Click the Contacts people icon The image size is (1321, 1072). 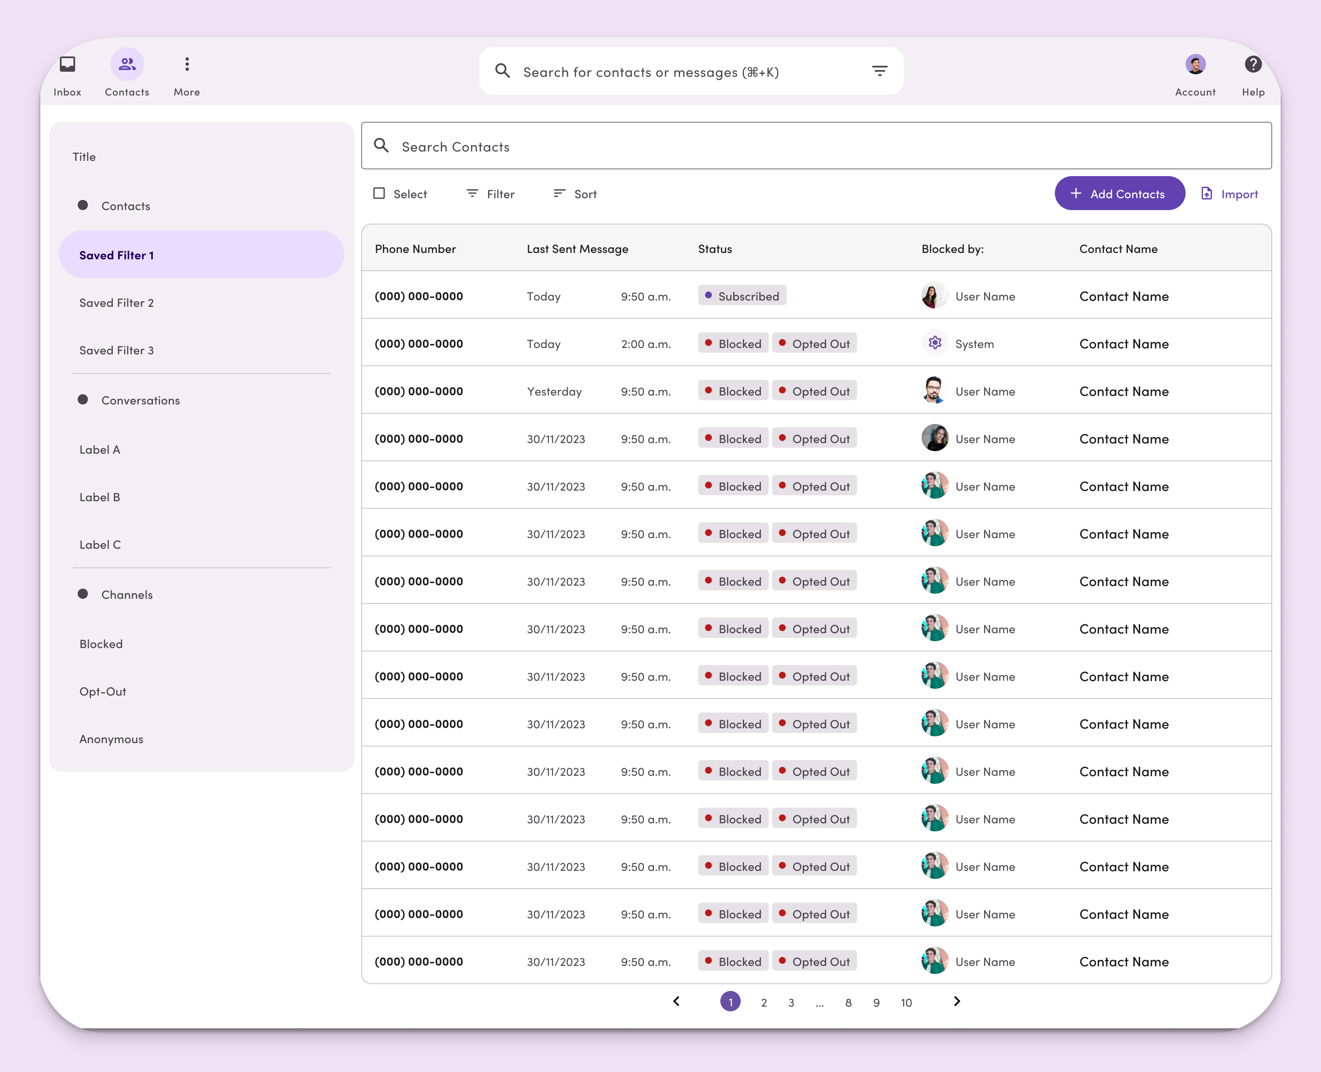127,64
